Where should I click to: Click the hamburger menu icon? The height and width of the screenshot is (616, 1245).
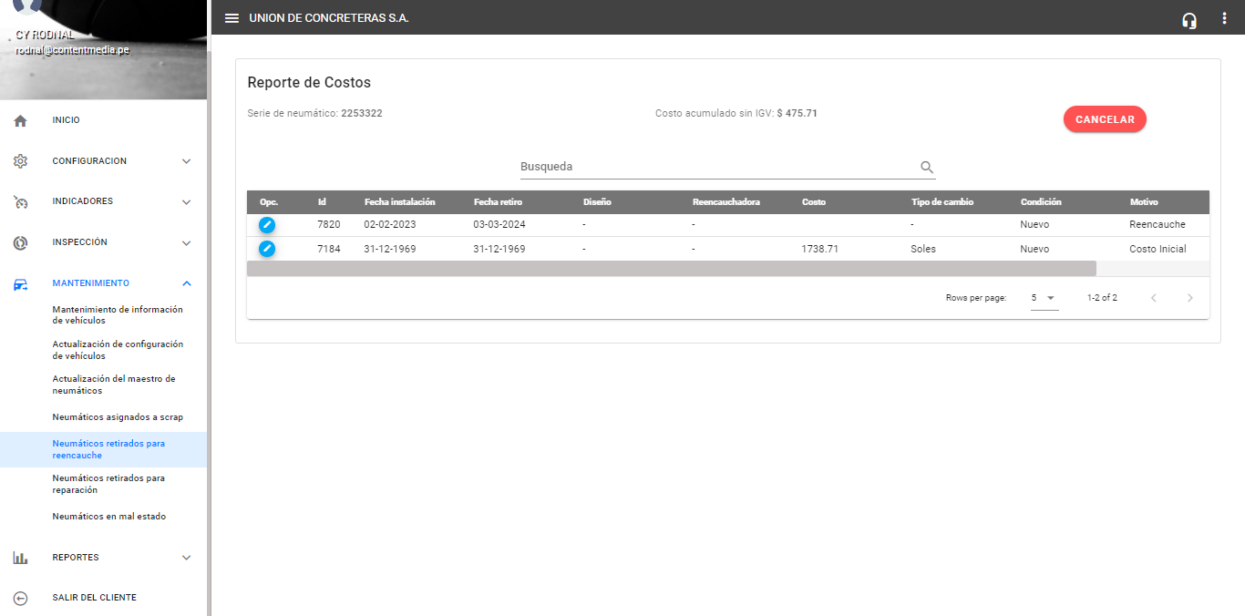tap(232, 18)
